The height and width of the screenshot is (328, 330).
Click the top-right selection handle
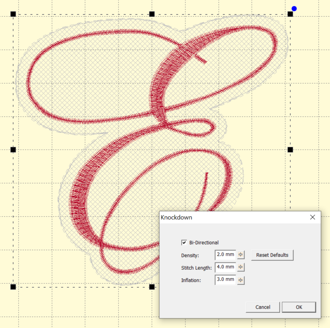click(x=290, y=14)
